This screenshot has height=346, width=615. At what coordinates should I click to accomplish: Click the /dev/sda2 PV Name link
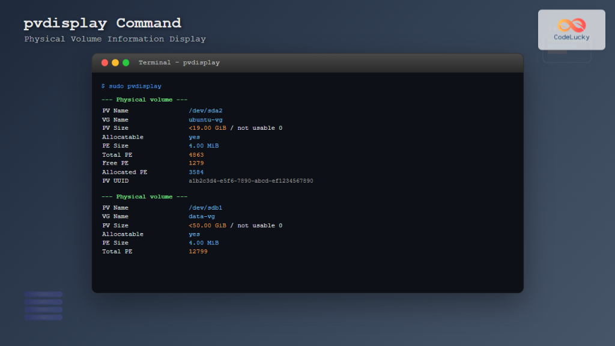pyautogui.click(x=205, y=111)
